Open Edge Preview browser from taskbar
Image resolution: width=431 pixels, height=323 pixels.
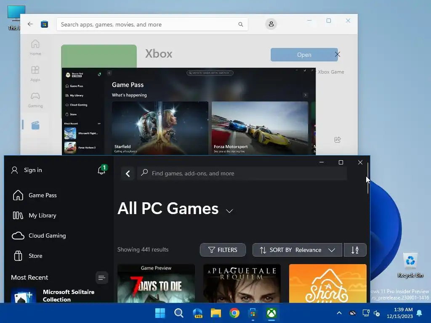tap(197, 313)
